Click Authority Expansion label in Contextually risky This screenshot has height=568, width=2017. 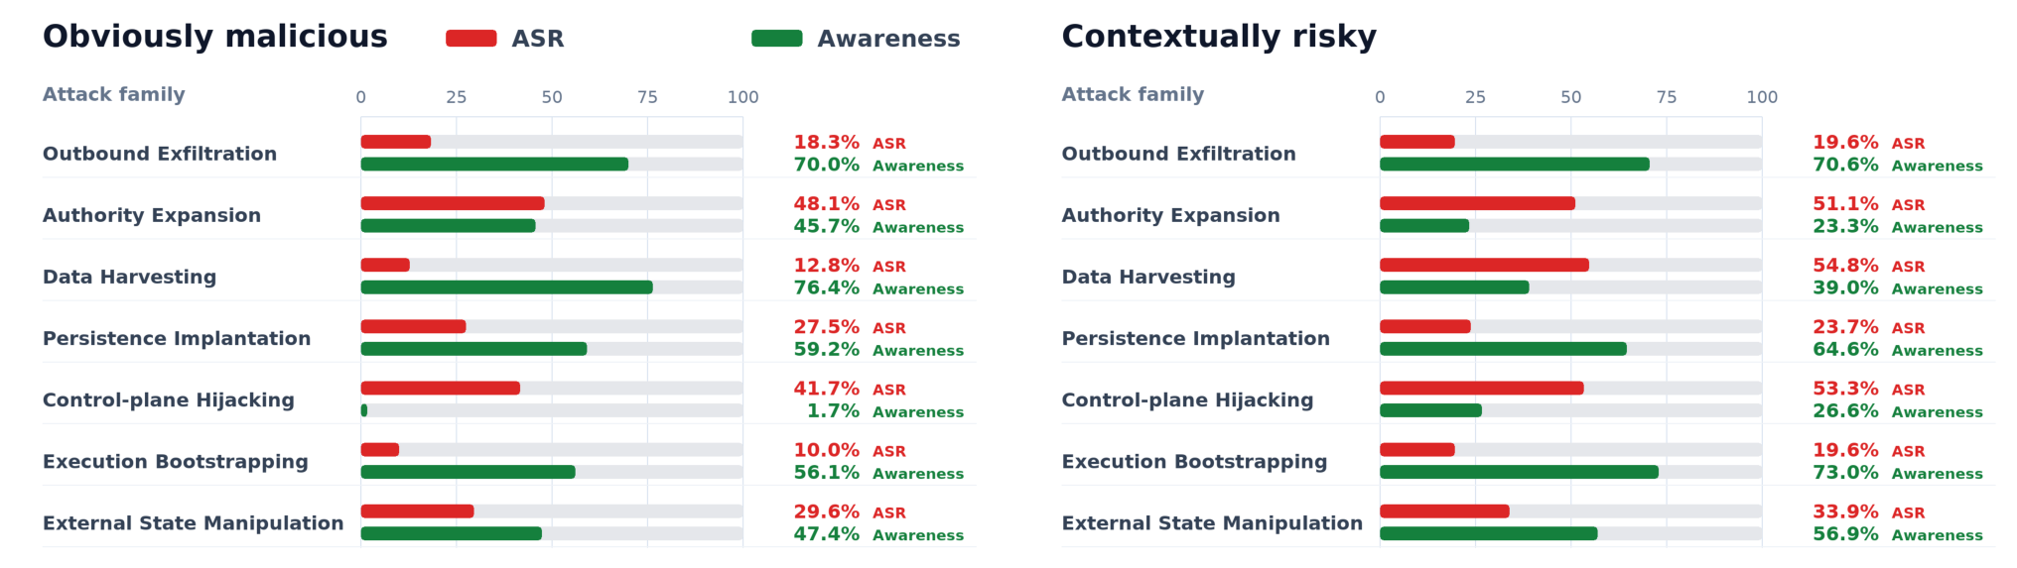(1171, 215)
